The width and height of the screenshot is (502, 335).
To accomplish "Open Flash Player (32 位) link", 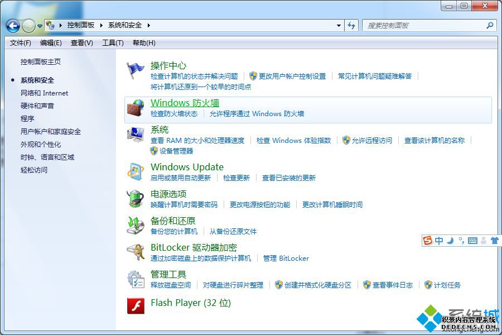I will coord(191,303).
